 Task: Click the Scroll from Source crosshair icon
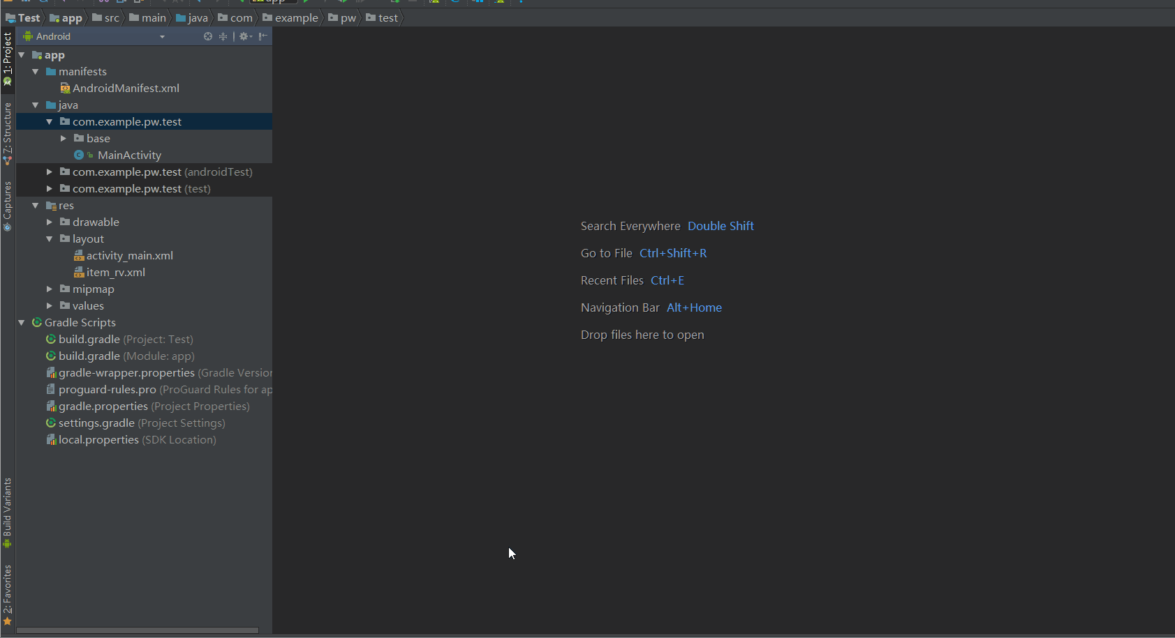208,36
